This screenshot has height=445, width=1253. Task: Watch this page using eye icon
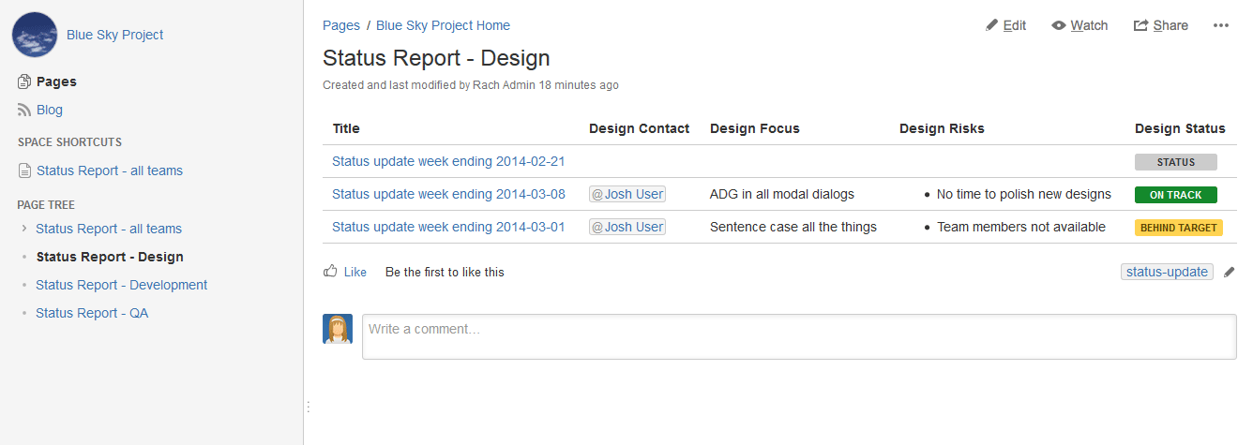[1059, 26]
